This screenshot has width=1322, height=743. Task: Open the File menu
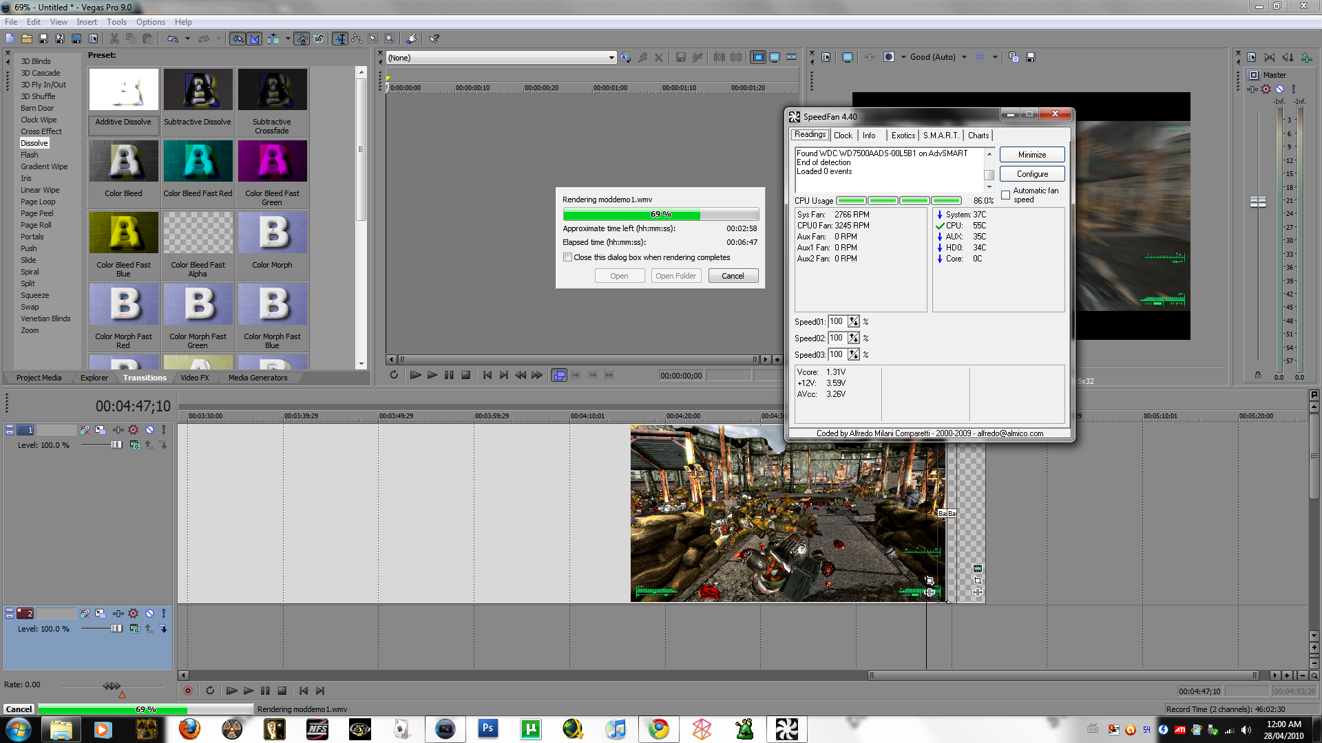[x=11, y=22]
